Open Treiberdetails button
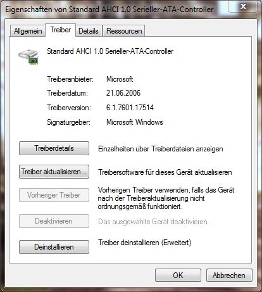This screenshot has width=262, height=292. point(54,148)
